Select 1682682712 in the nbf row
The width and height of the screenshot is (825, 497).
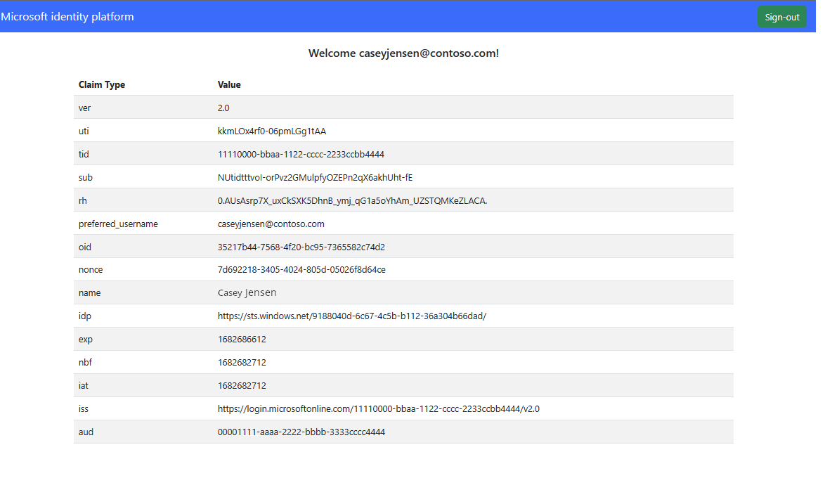[x=242, y=362]
